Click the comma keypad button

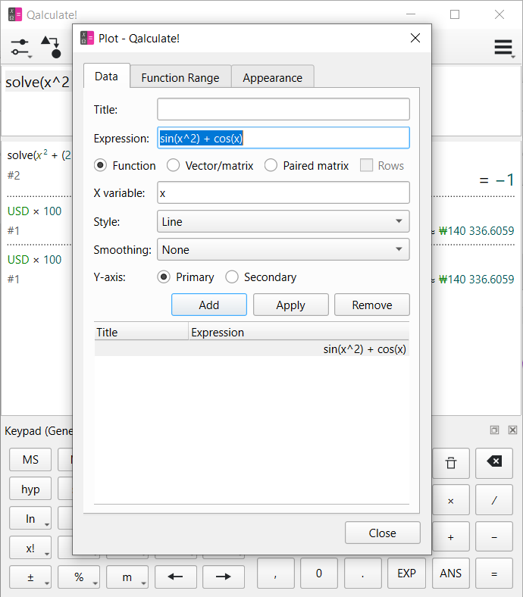pyautogui.click(x=275, y=574)
